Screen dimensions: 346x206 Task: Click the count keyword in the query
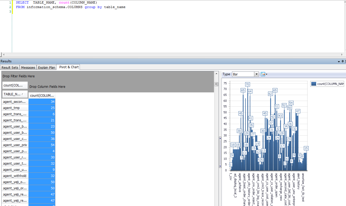[64, 2]
